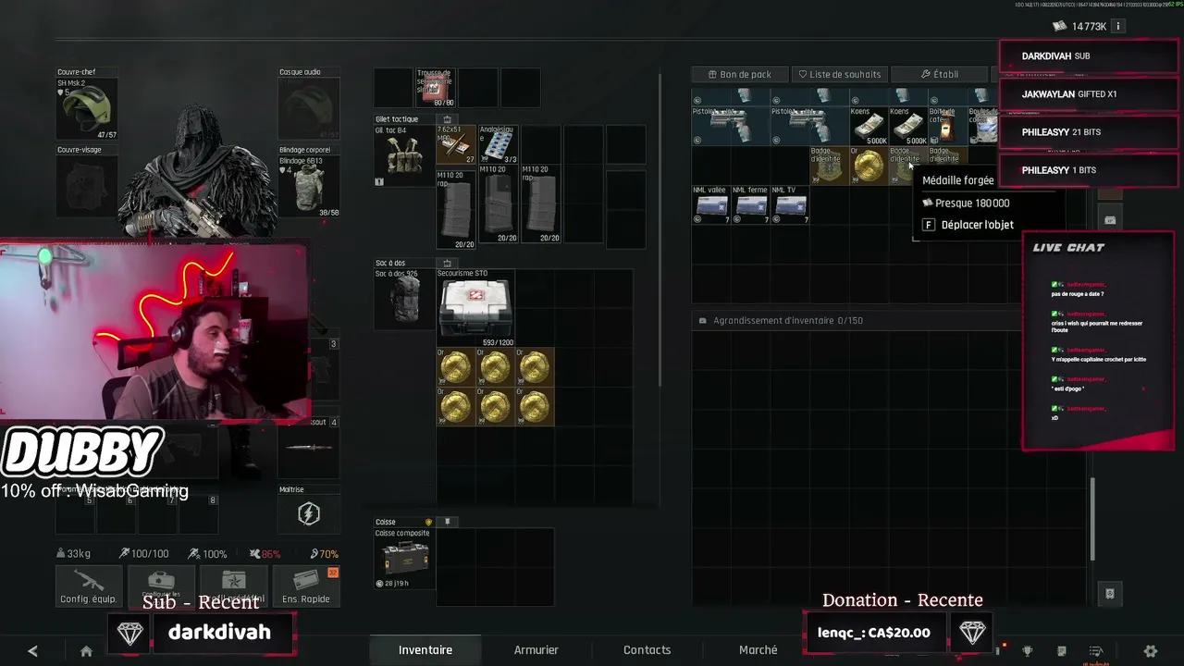Open the Maîtrise lightning icon
The image size is (1184, 666).
(309, 513)
